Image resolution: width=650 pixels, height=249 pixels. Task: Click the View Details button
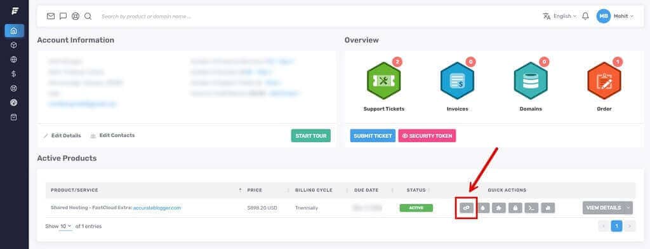[604, 208]
